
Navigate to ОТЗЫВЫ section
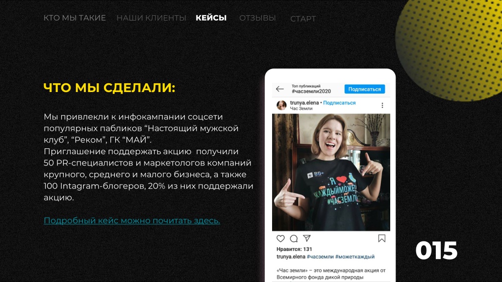(x=257, y=18)
